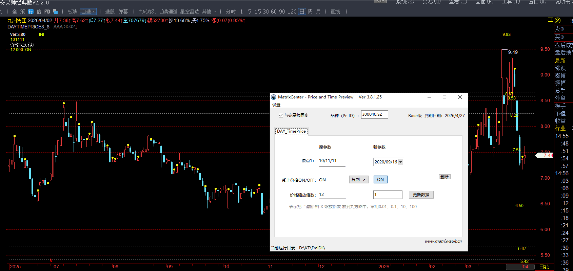This screenshot has width=573, height=271.
Task: Open the www.matrixvault.cn link
Action: (443, 241)
